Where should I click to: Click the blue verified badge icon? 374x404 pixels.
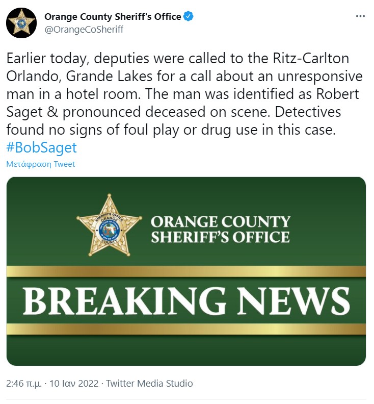[x=189, y=16]
